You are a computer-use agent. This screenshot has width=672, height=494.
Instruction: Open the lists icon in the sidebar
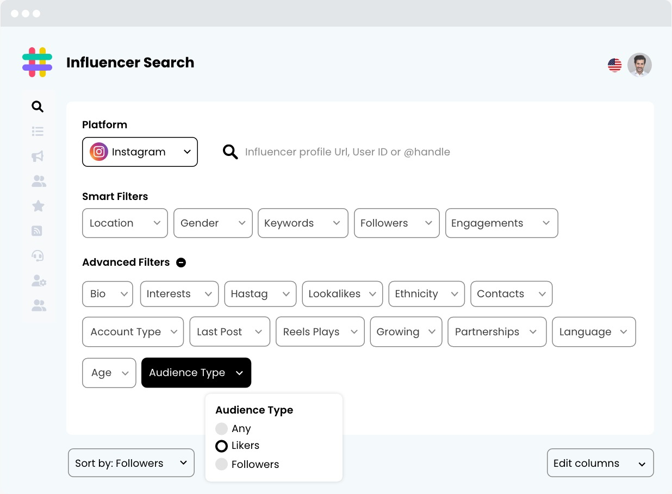(x=38, y=132)
